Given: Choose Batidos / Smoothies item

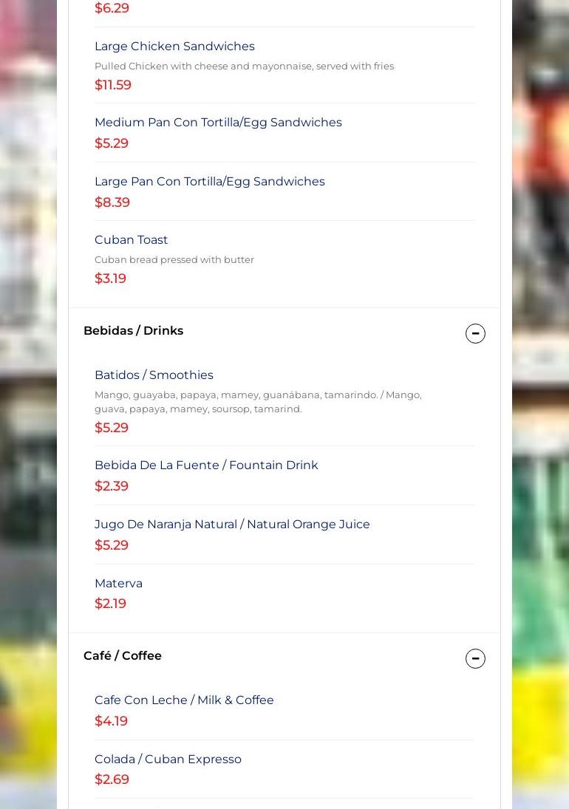Looking at the screenshot, I should click(x=154, y=375).
